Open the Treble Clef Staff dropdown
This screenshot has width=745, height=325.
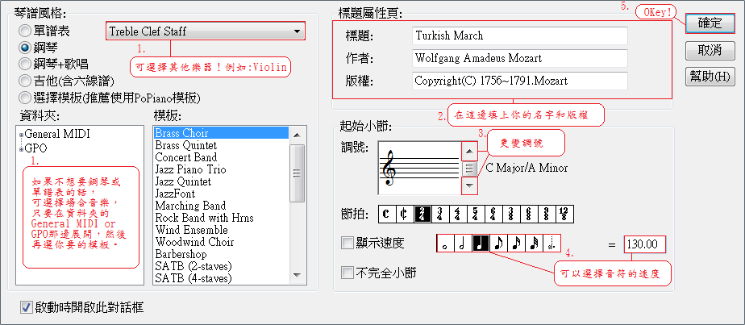coord(205,31)
